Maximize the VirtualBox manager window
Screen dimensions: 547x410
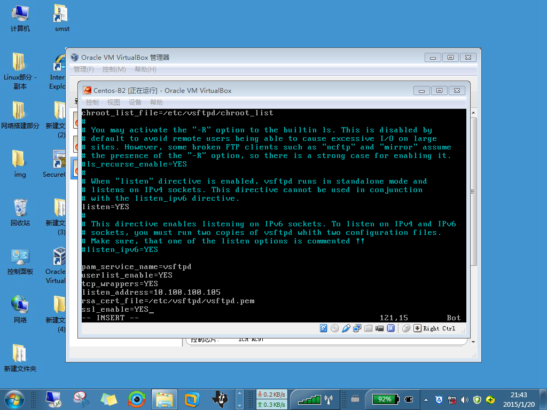click(x=450, y=58)
